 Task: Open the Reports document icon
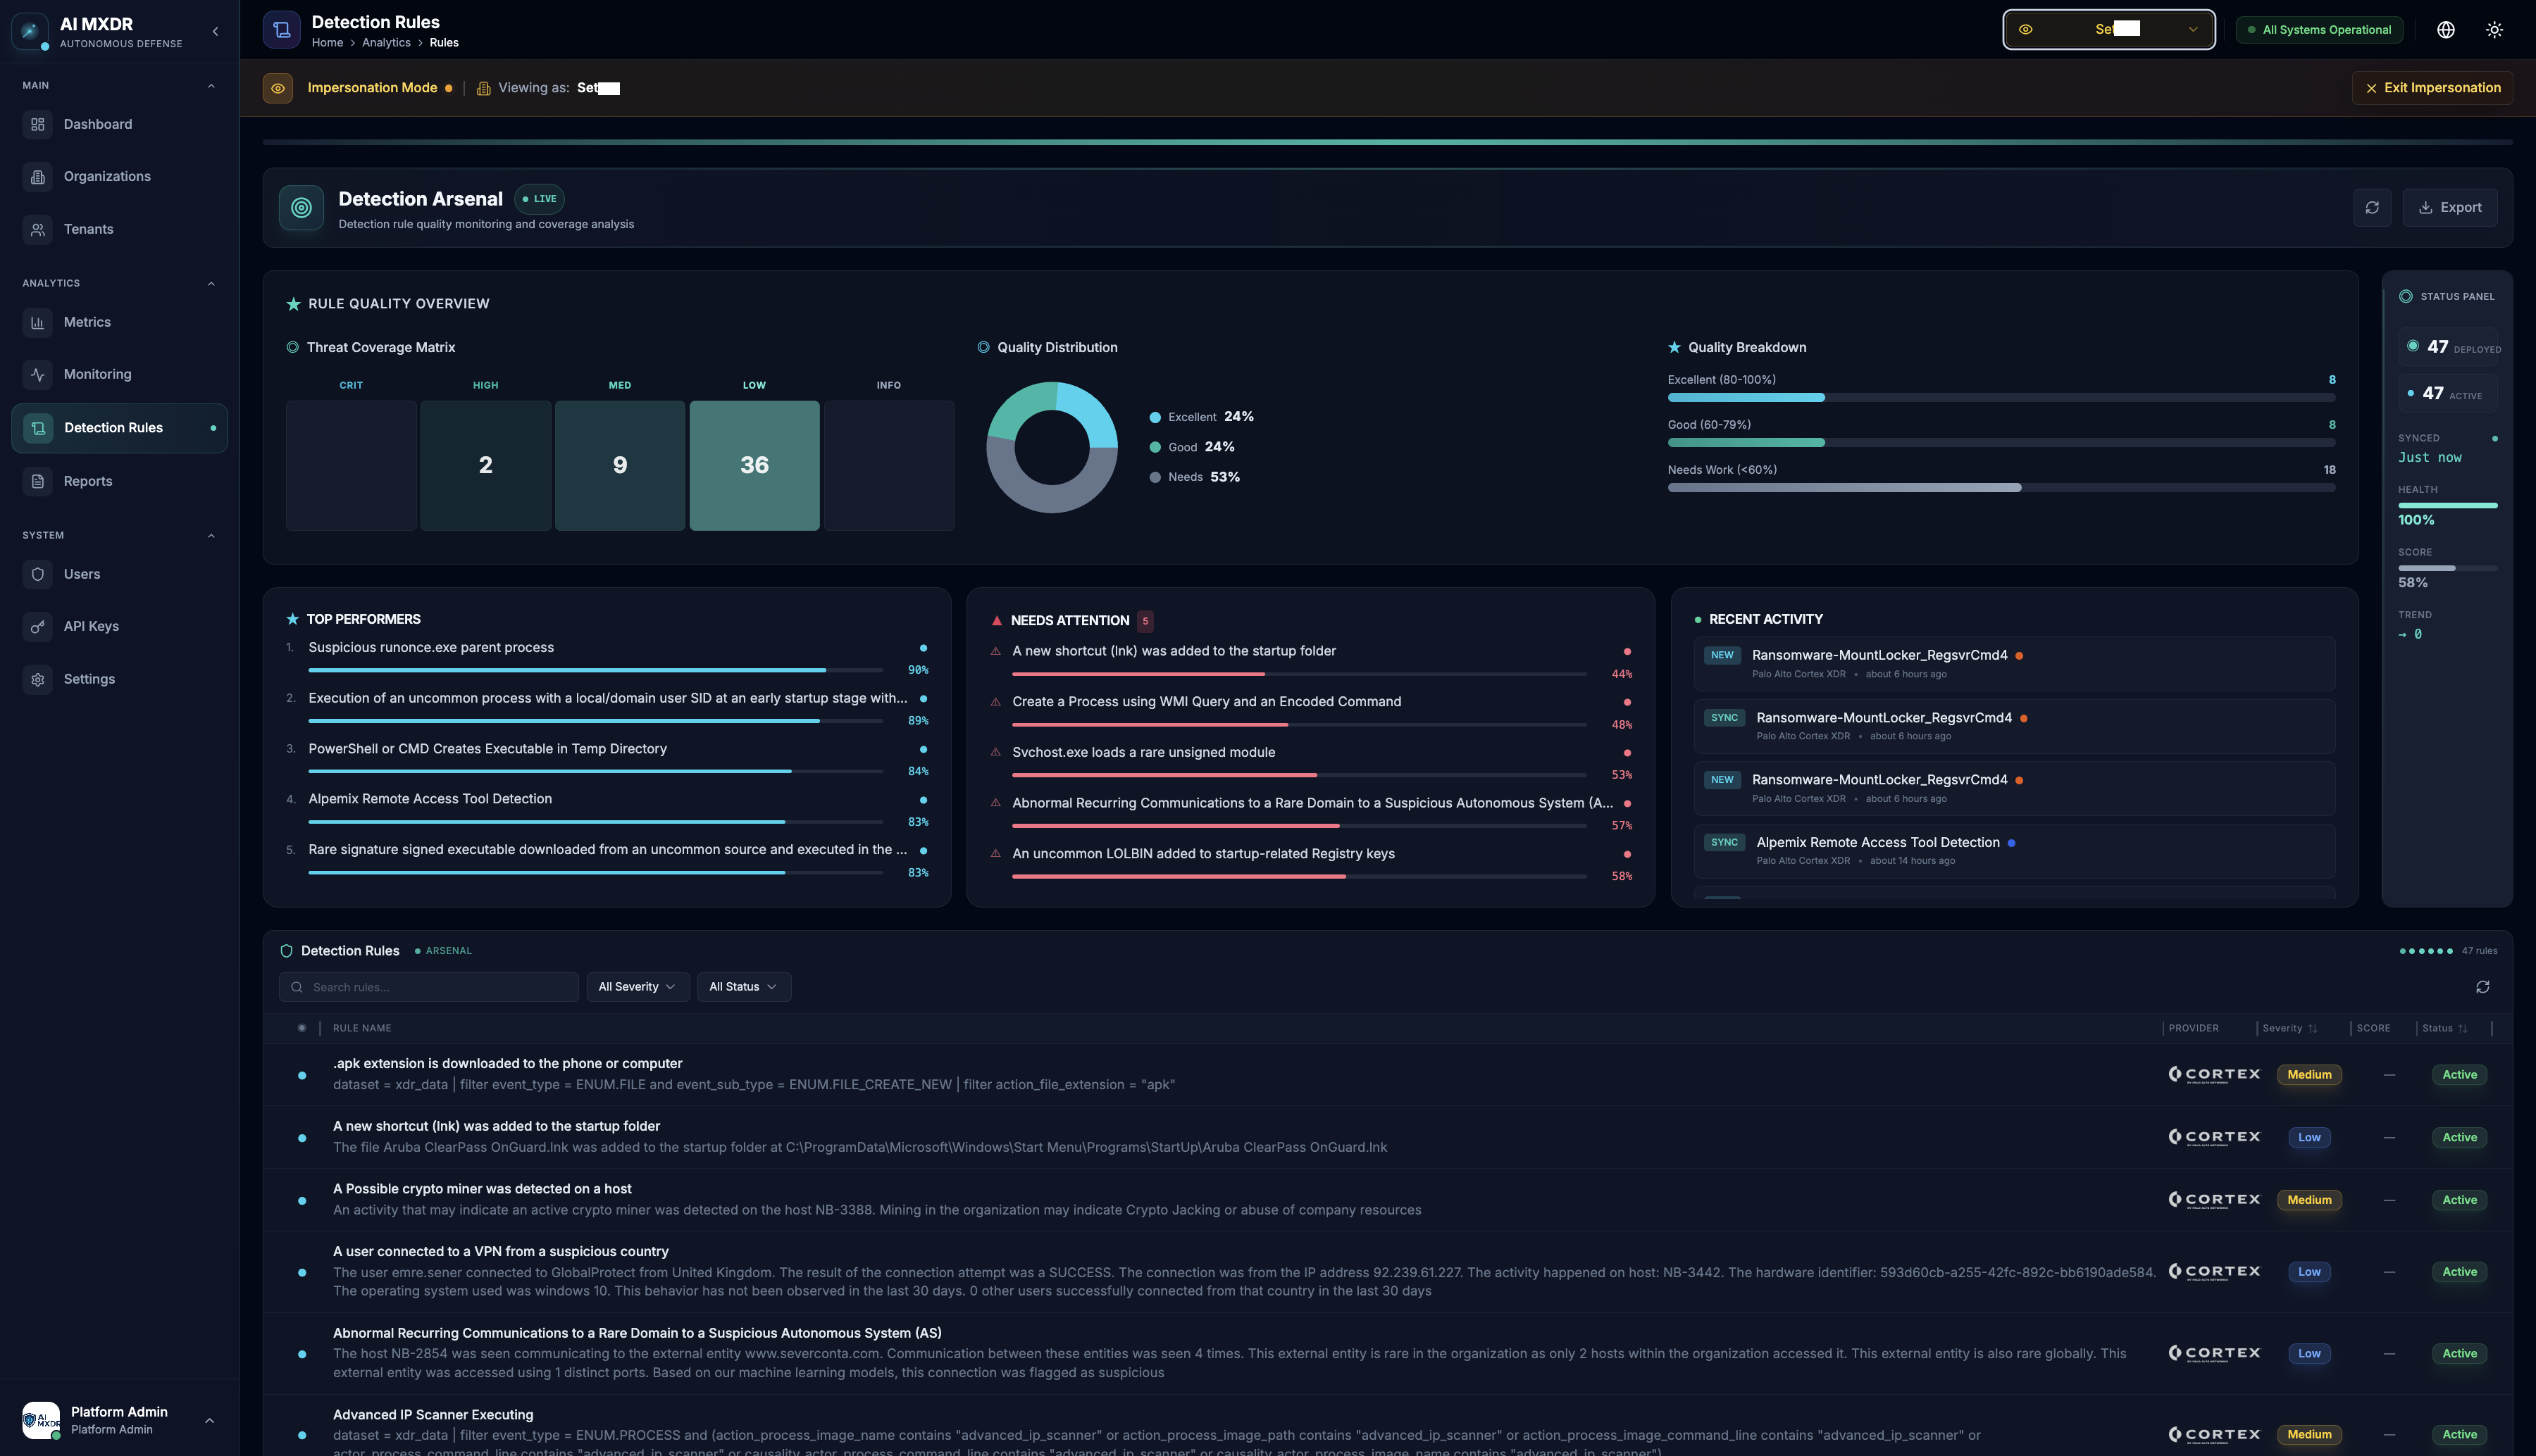37,481
